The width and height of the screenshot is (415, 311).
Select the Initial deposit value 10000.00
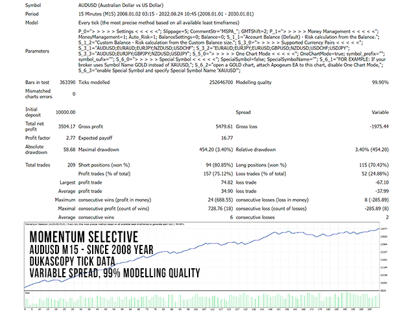(65, 112)
